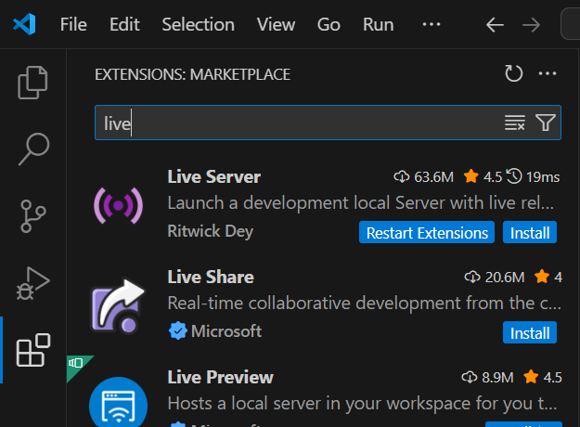
Task: Open the Edit menu
Action: [x=124, y=25]
